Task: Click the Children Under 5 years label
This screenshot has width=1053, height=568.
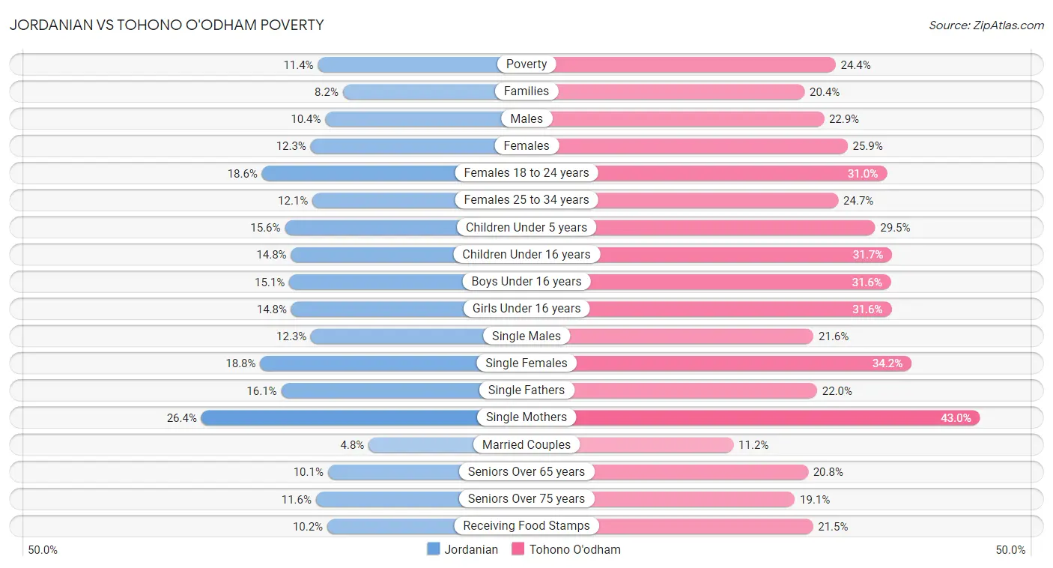Action: tap(526, 227)
